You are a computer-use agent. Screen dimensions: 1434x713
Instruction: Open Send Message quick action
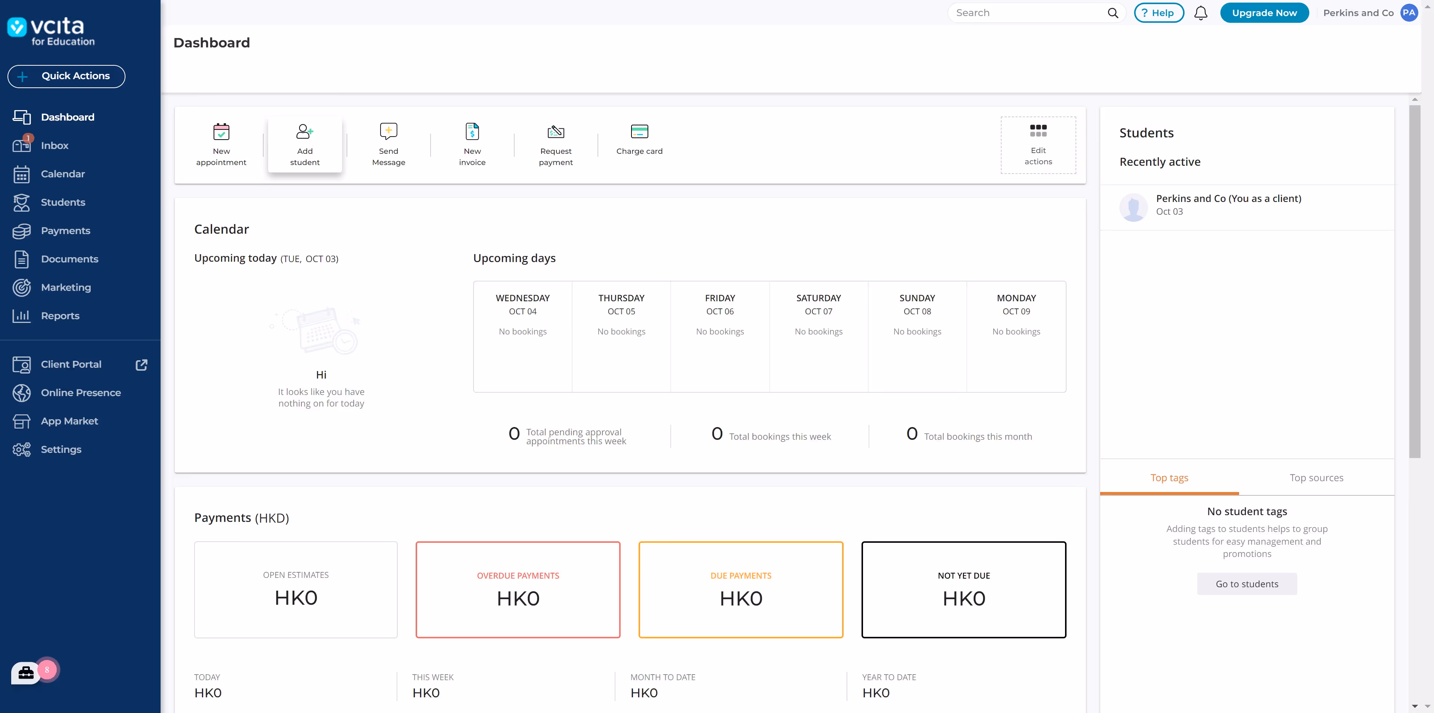click(388, 131)
